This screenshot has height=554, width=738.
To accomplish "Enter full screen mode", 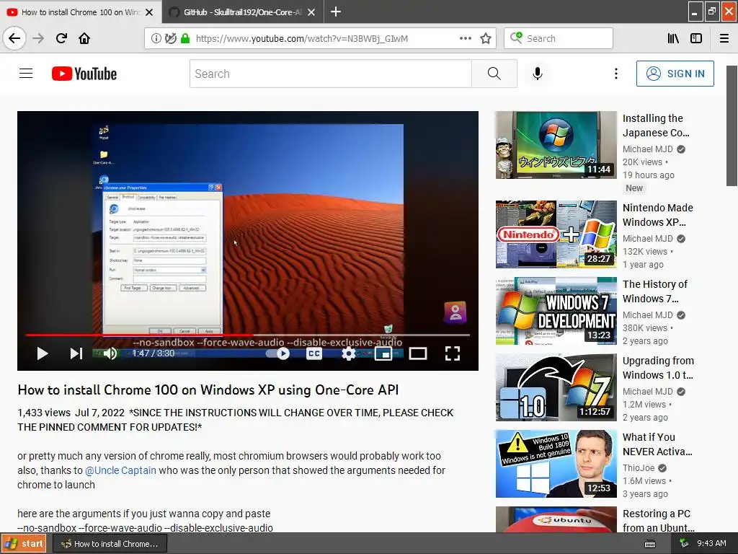I will coord(453,353).
